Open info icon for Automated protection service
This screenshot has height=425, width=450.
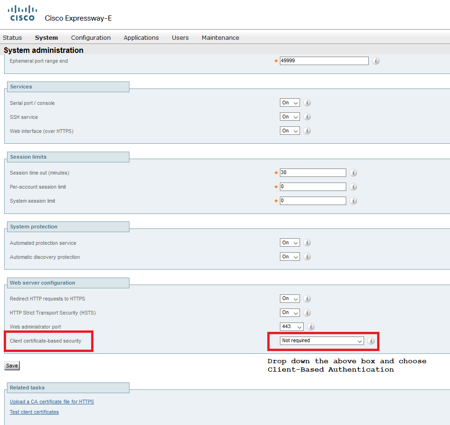point(307,243)
